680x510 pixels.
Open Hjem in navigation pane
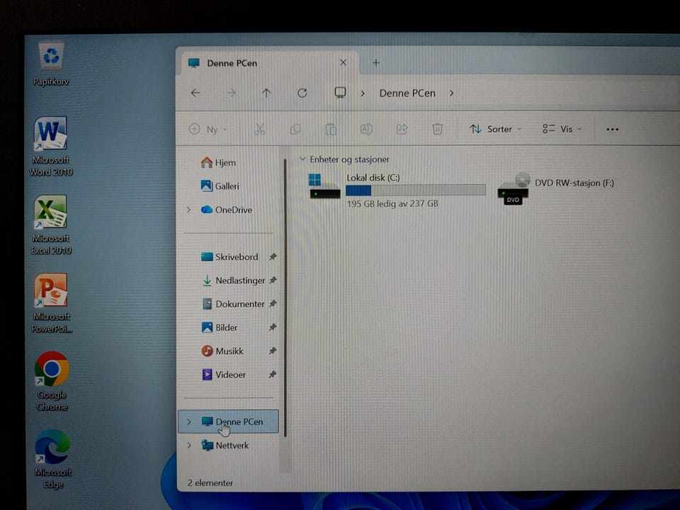pos(219,163)
